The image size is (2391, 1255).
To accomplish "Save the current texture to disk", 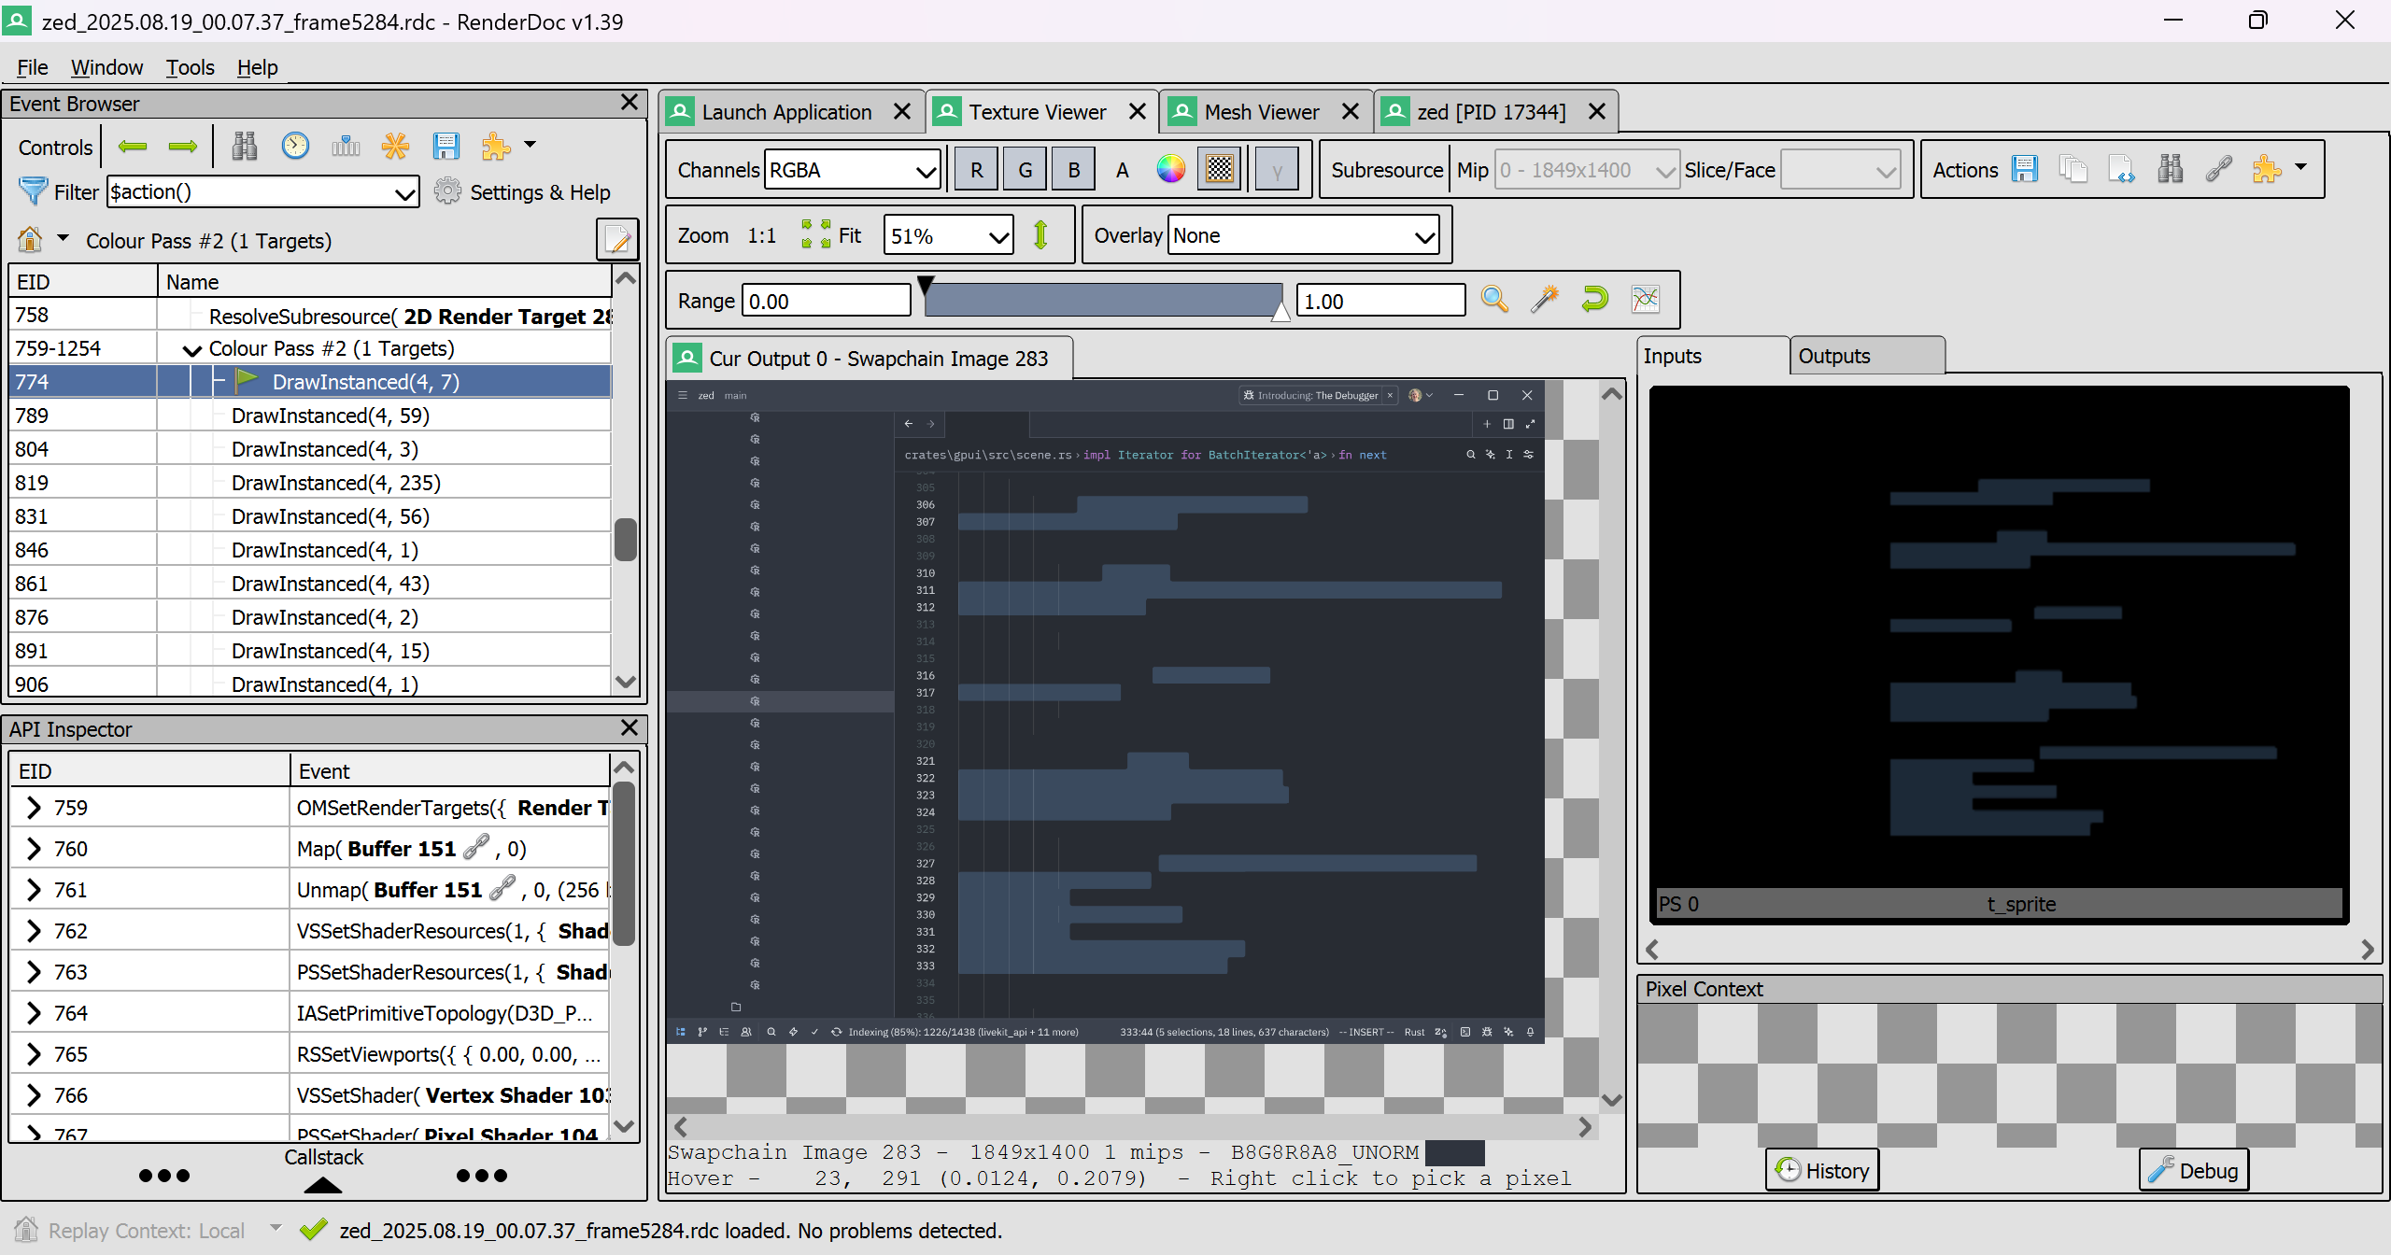I will click(2025, 169).
